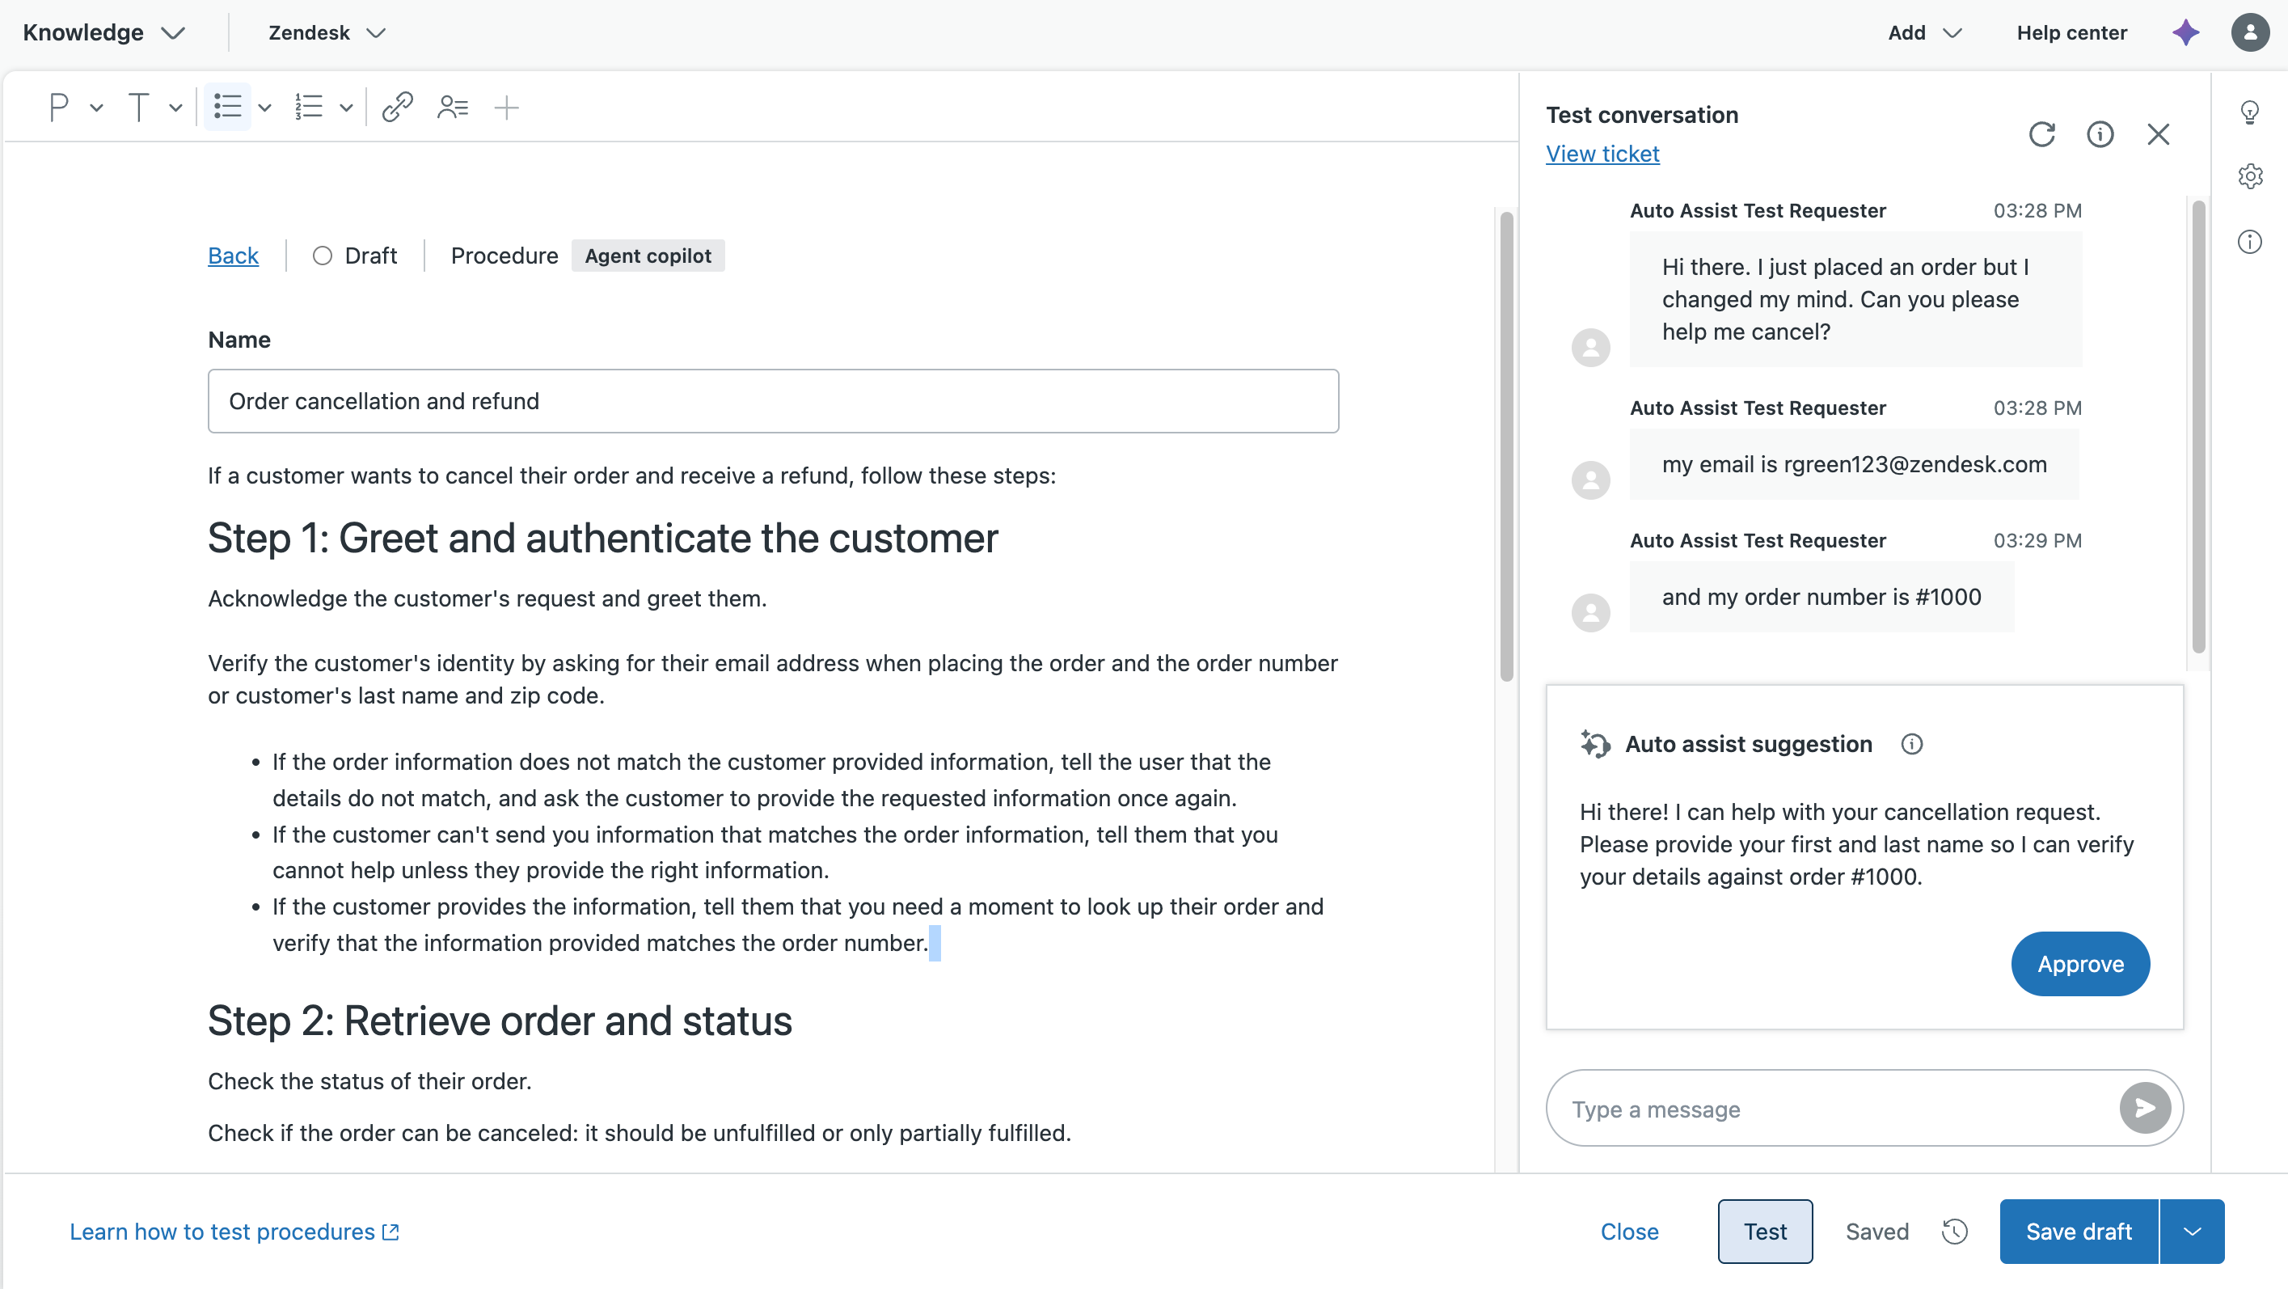Viewport: 2288px width, 1289px height.
Task: Show info beside Auto assist suggestion
Action: tap(1912, 745)
